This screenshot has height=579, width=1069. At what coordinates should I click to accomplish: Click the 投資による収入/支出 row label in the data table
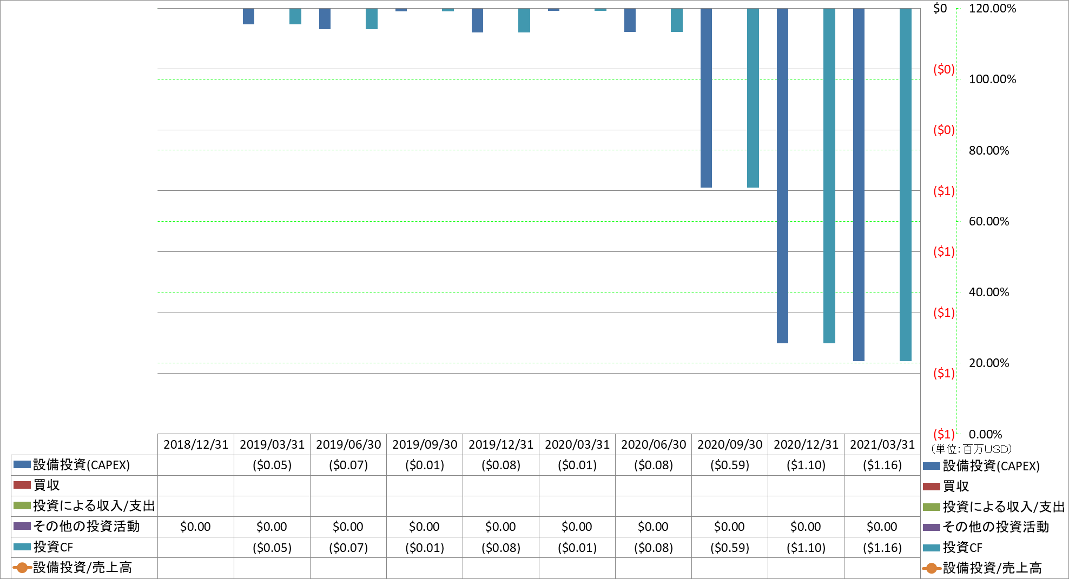(x=94, y=506)
